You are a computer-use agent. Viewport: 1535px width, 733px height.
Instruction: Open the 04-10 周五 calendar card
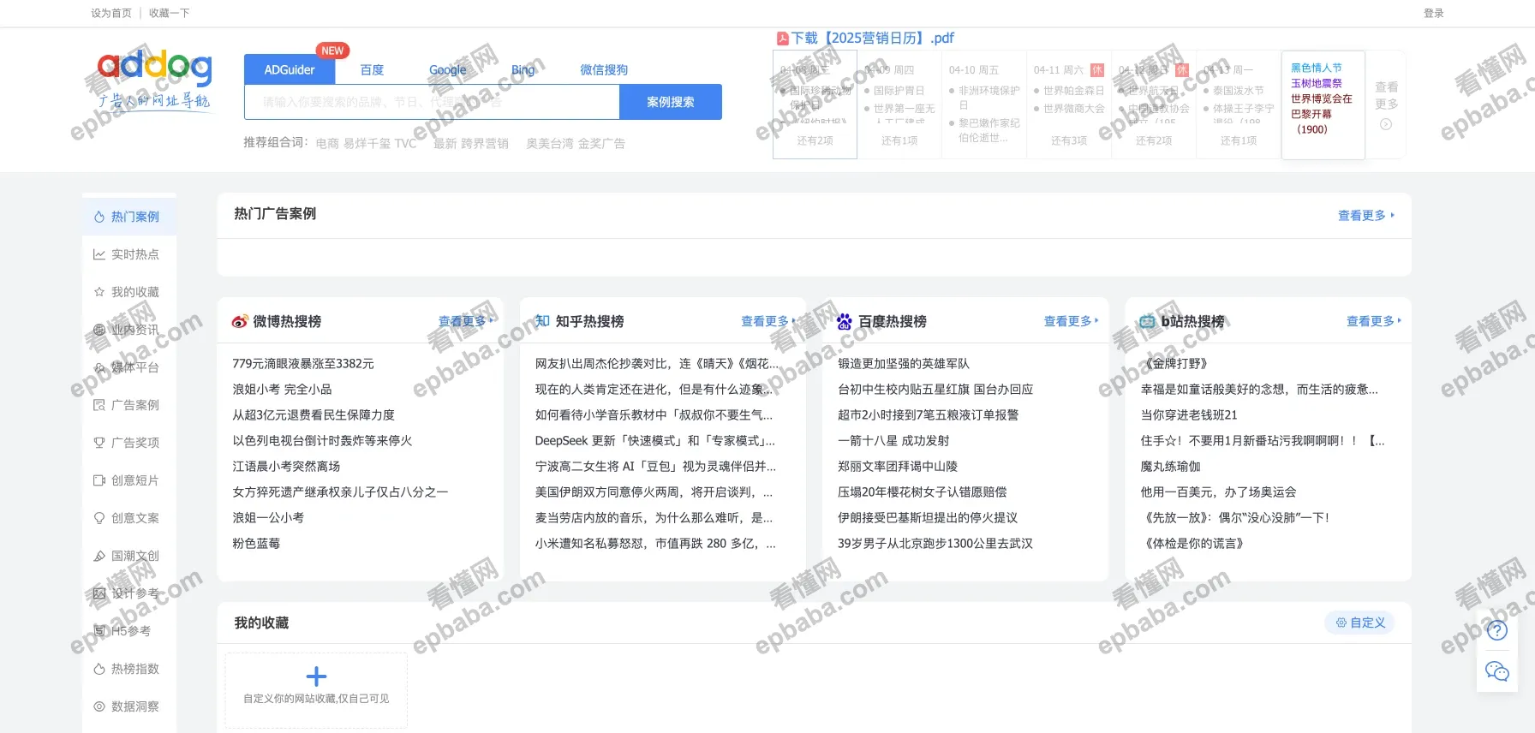pyautogui.click(x=984, y=104)
